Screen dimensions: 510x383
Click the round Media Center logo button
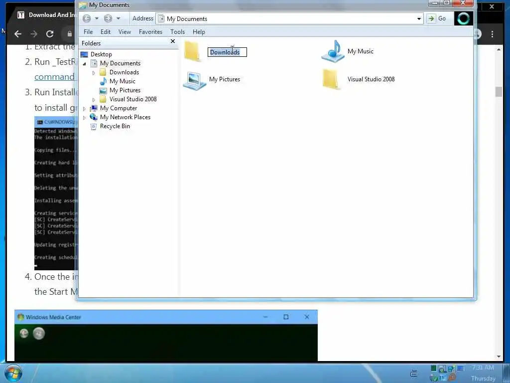(39, 333)
